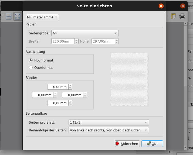Close the Seite einrichten dialog
This screenshot has width=193, height=155.
161,6
